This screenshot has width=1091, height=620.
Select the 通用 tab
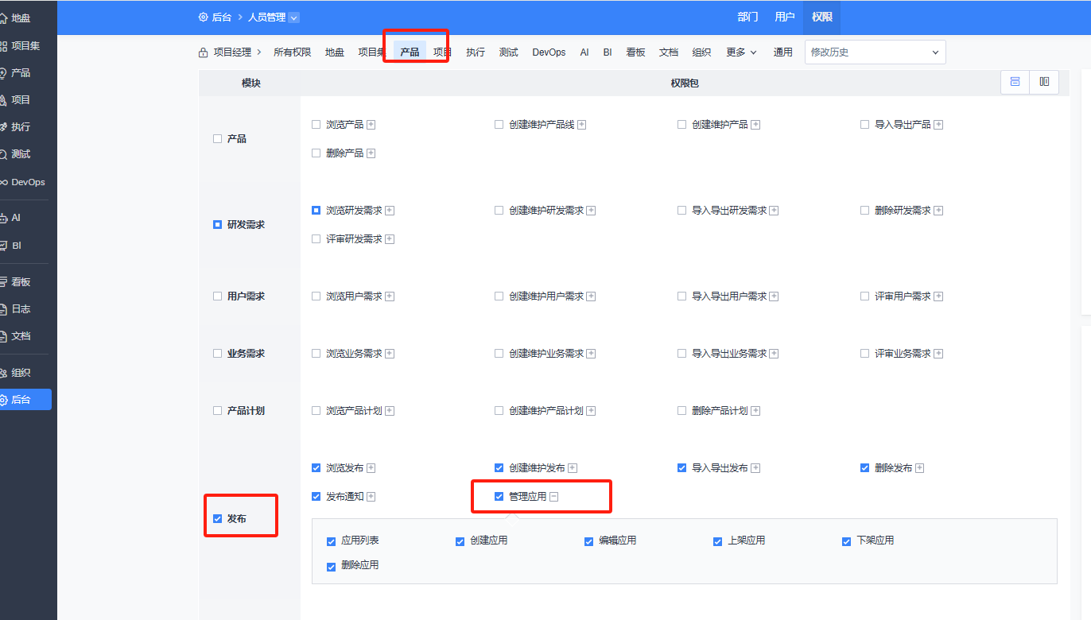(783, 52)
